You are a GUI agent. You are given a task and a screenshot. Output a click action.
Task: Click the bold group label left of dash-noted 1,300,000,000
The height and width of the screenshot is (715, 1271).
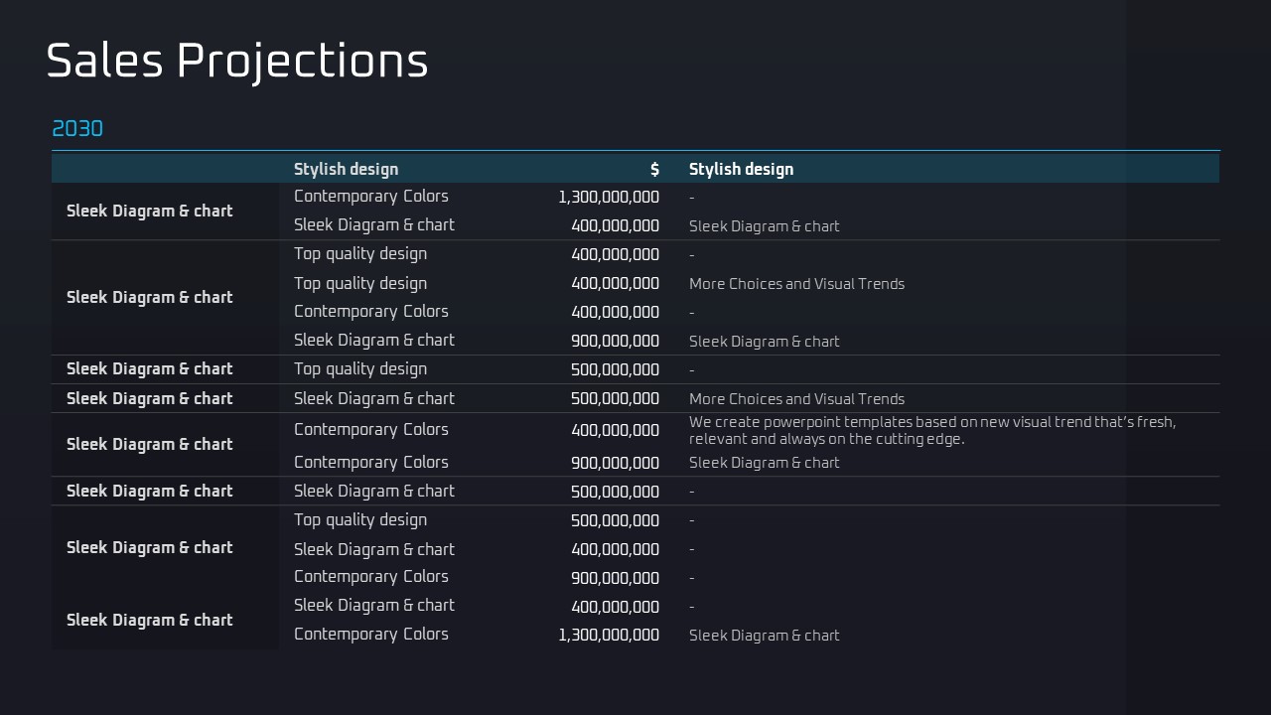click(150, 211)
